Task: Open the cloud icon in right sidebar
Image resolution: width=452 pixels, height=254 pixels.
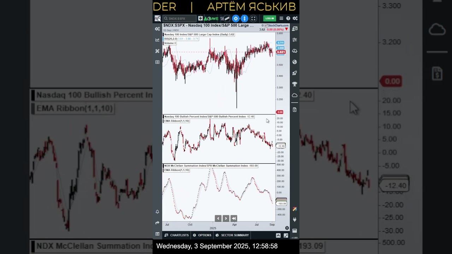Action: [295, 95]
